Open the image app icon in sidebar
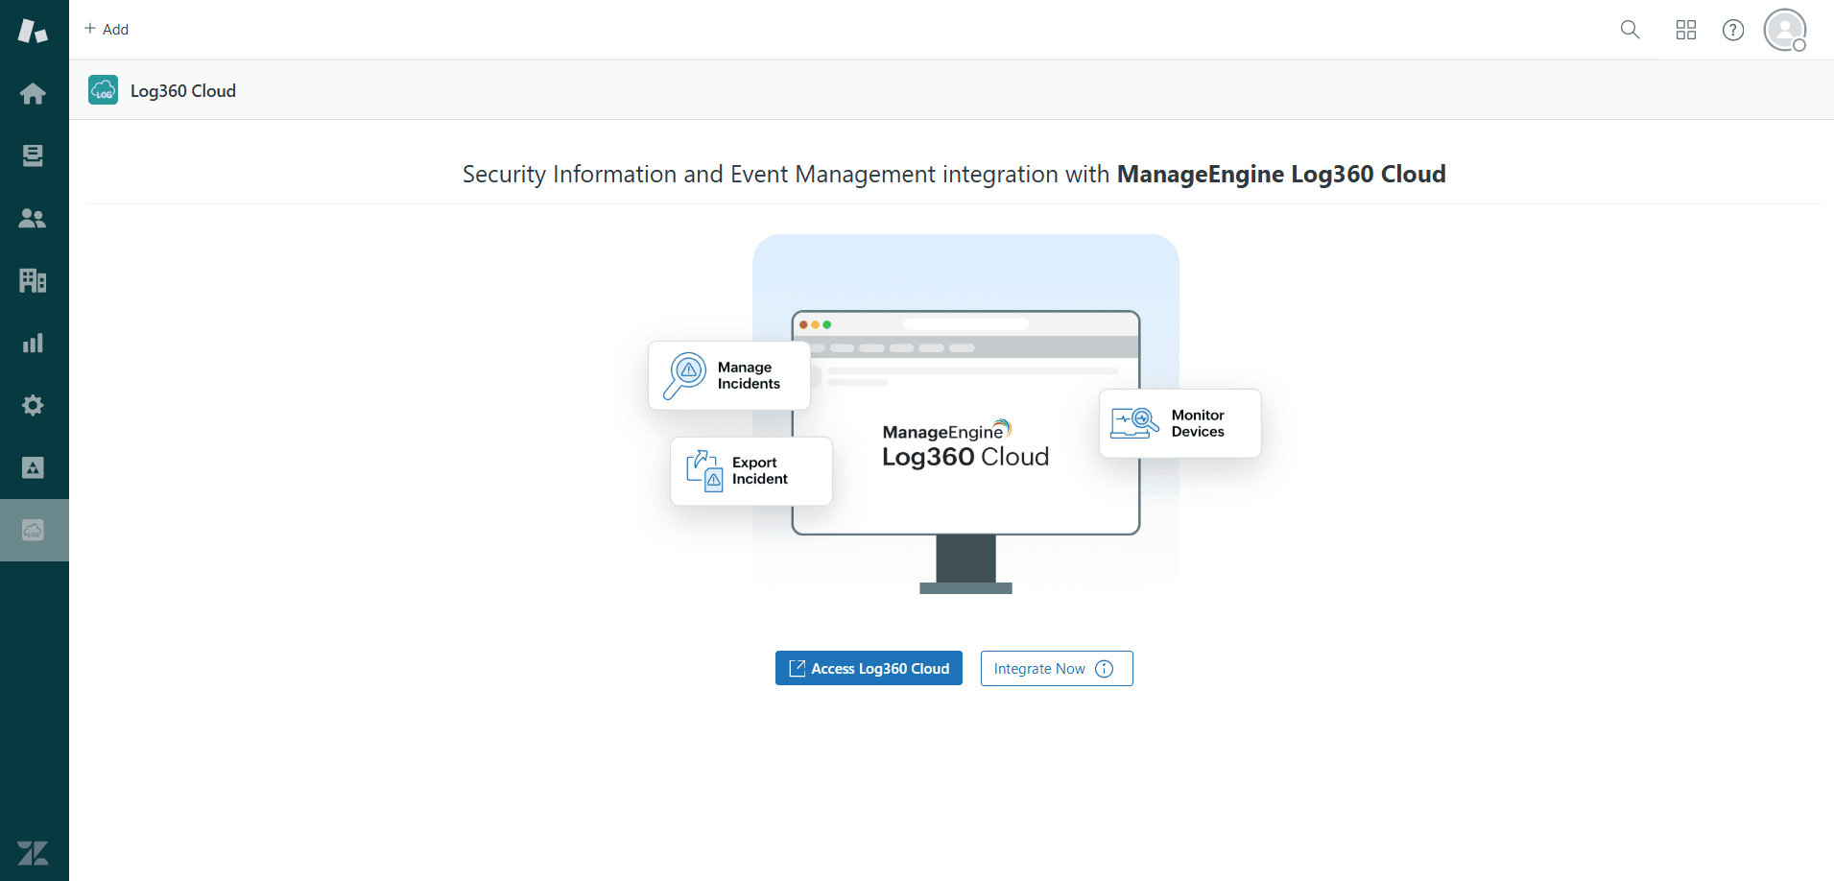 [33, 467]
